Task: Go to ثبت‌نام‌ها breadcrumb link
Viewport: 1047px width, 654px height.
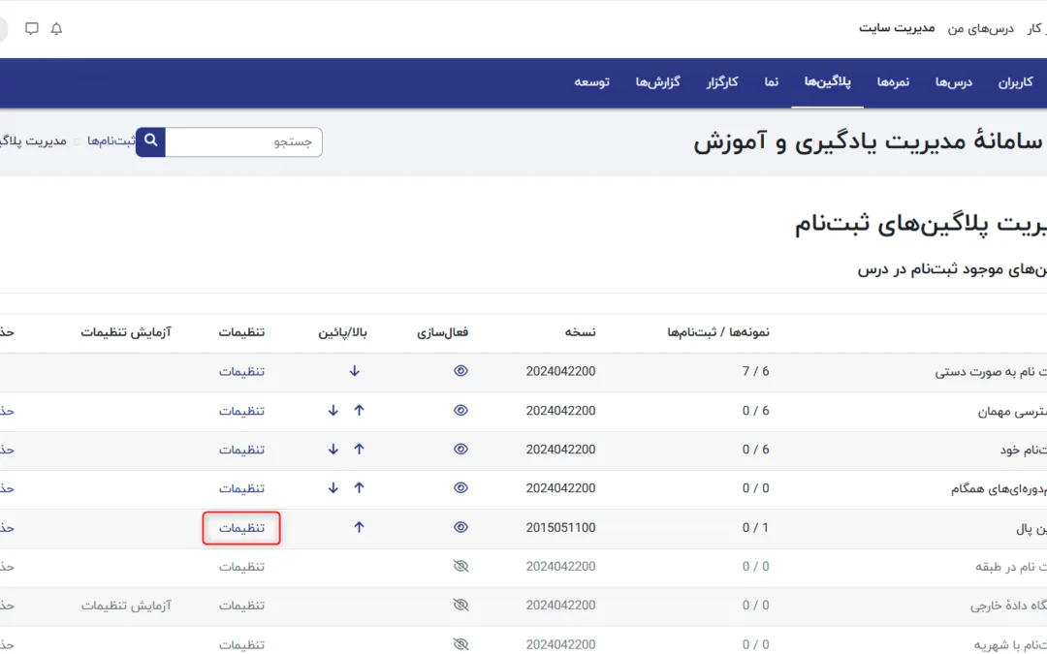Action: (x=111, y=141)
